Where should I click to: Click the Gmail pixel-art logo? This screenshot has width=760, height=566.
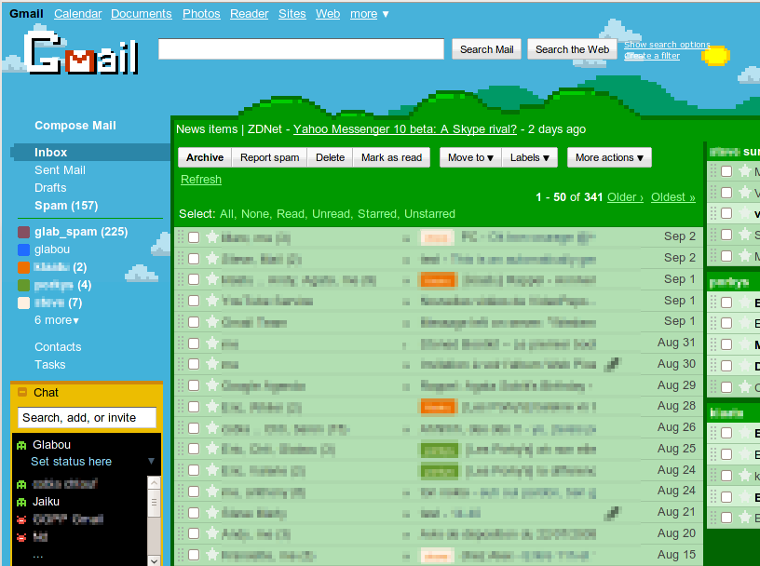click(x=81, y=54)
